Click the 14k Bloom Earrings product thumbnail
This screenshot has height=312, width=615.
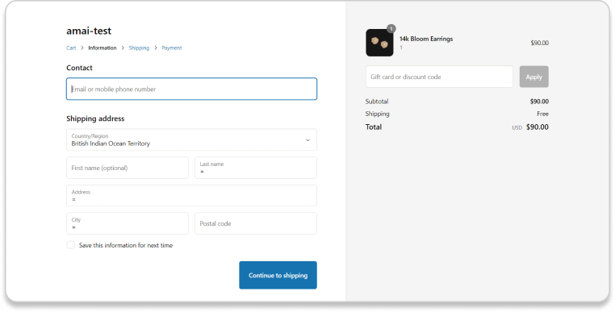click(379, 43)
